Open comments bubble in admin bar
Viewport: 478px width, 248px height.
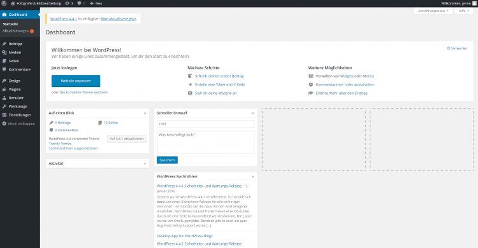coord(81,3)
